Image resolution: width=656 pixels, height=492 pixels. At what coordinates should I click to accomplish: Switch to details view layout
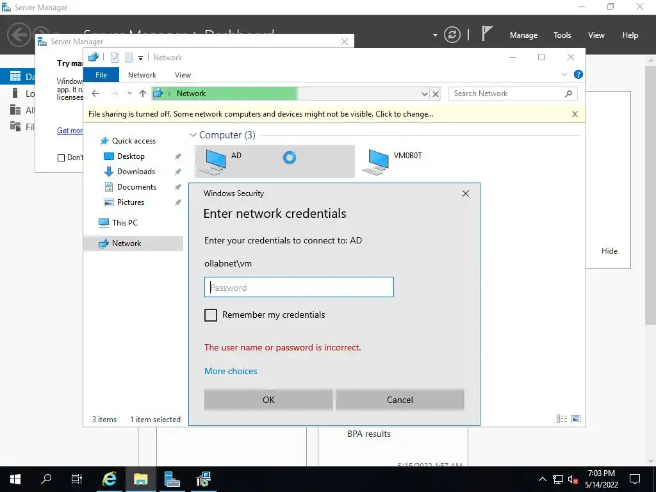pyautogui.click(x=561, y=418)
